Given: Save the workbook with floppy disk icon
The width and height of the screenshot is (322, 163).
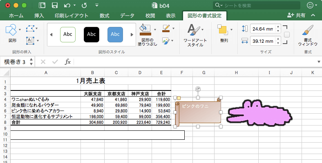Looking at the screenshot, I should click(55, 5).
